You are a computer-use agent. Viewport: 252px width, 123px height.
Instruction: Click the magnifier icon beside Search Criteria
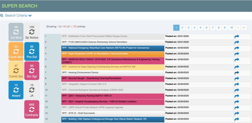2,15
